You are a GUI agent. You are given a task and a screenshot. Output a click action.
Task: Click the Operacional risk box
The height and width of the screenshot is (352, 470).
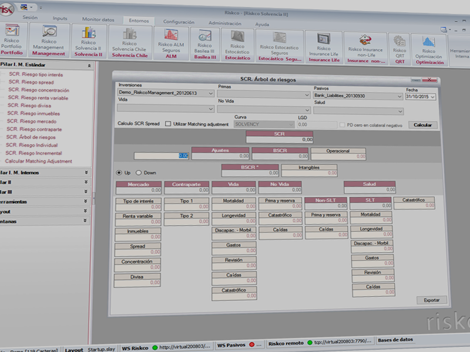pyautogui.click(x=338, y=154)
